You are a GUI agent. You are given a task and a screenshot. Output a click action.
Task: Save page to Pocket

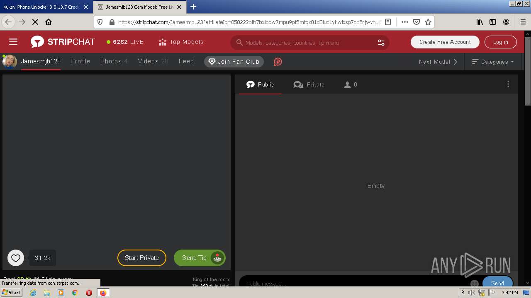417,22
